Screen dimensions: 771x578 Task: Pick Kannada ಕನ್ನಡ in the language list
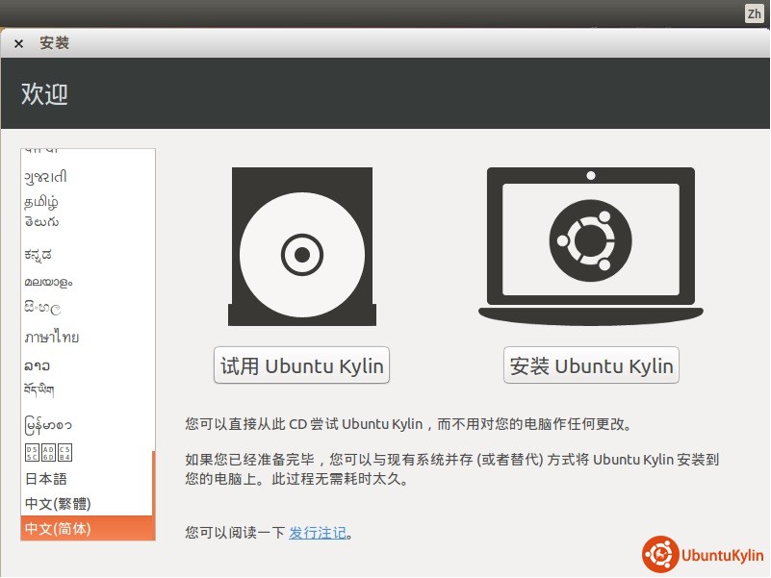coord(39,255)
